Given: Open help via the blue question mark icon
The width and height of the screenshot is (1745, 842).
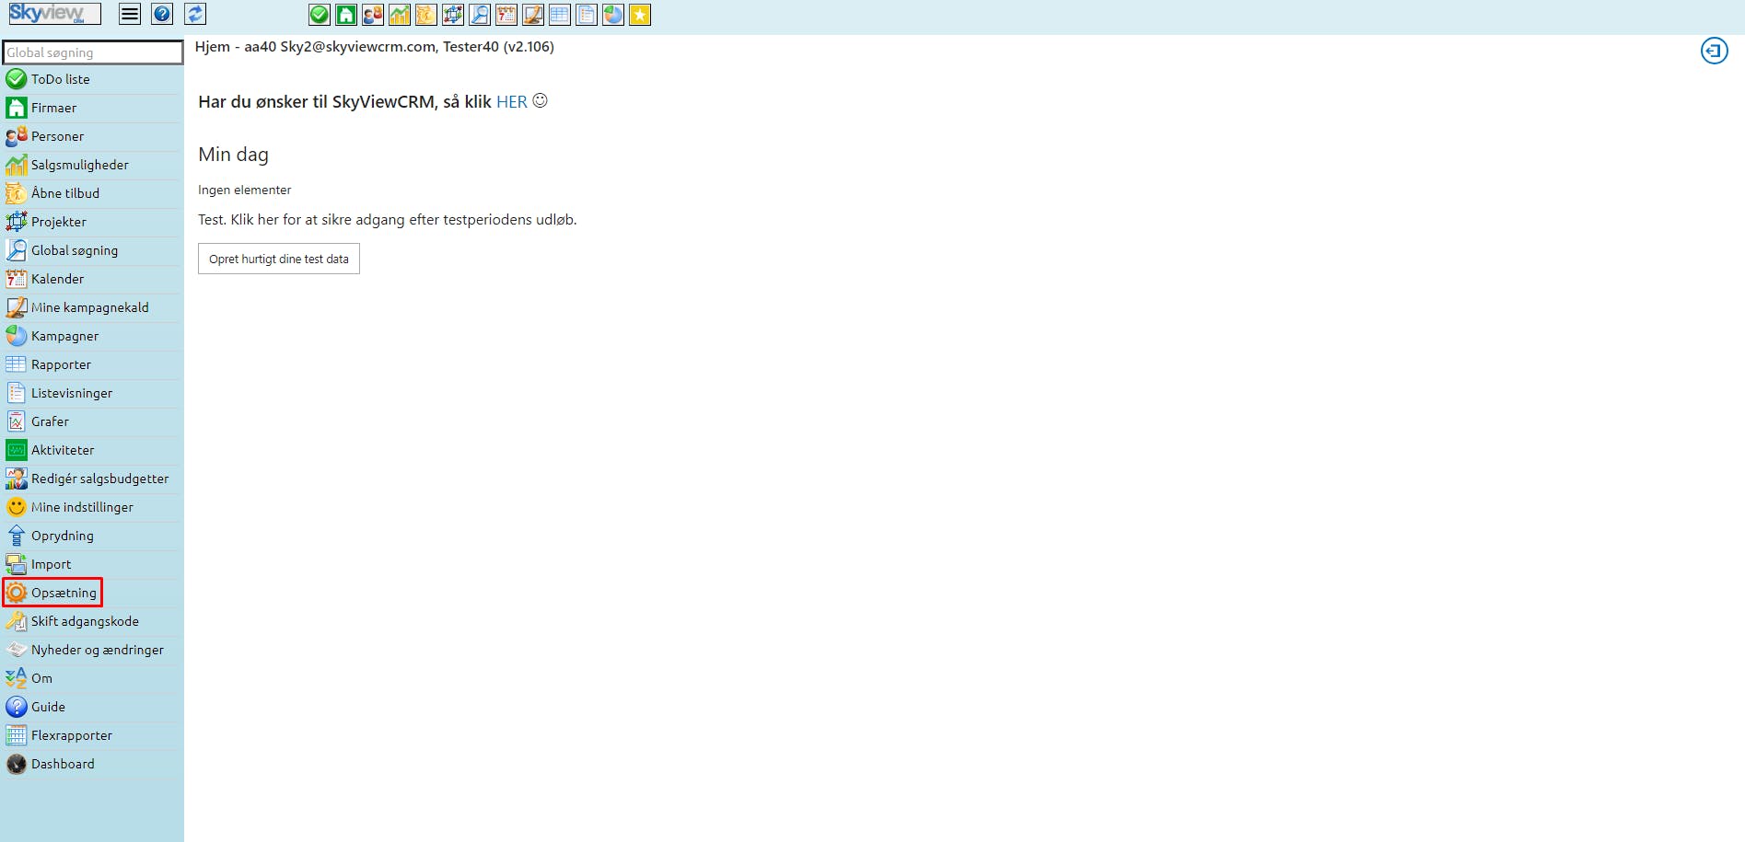Looking at the screenshot, I should point(162,14).
